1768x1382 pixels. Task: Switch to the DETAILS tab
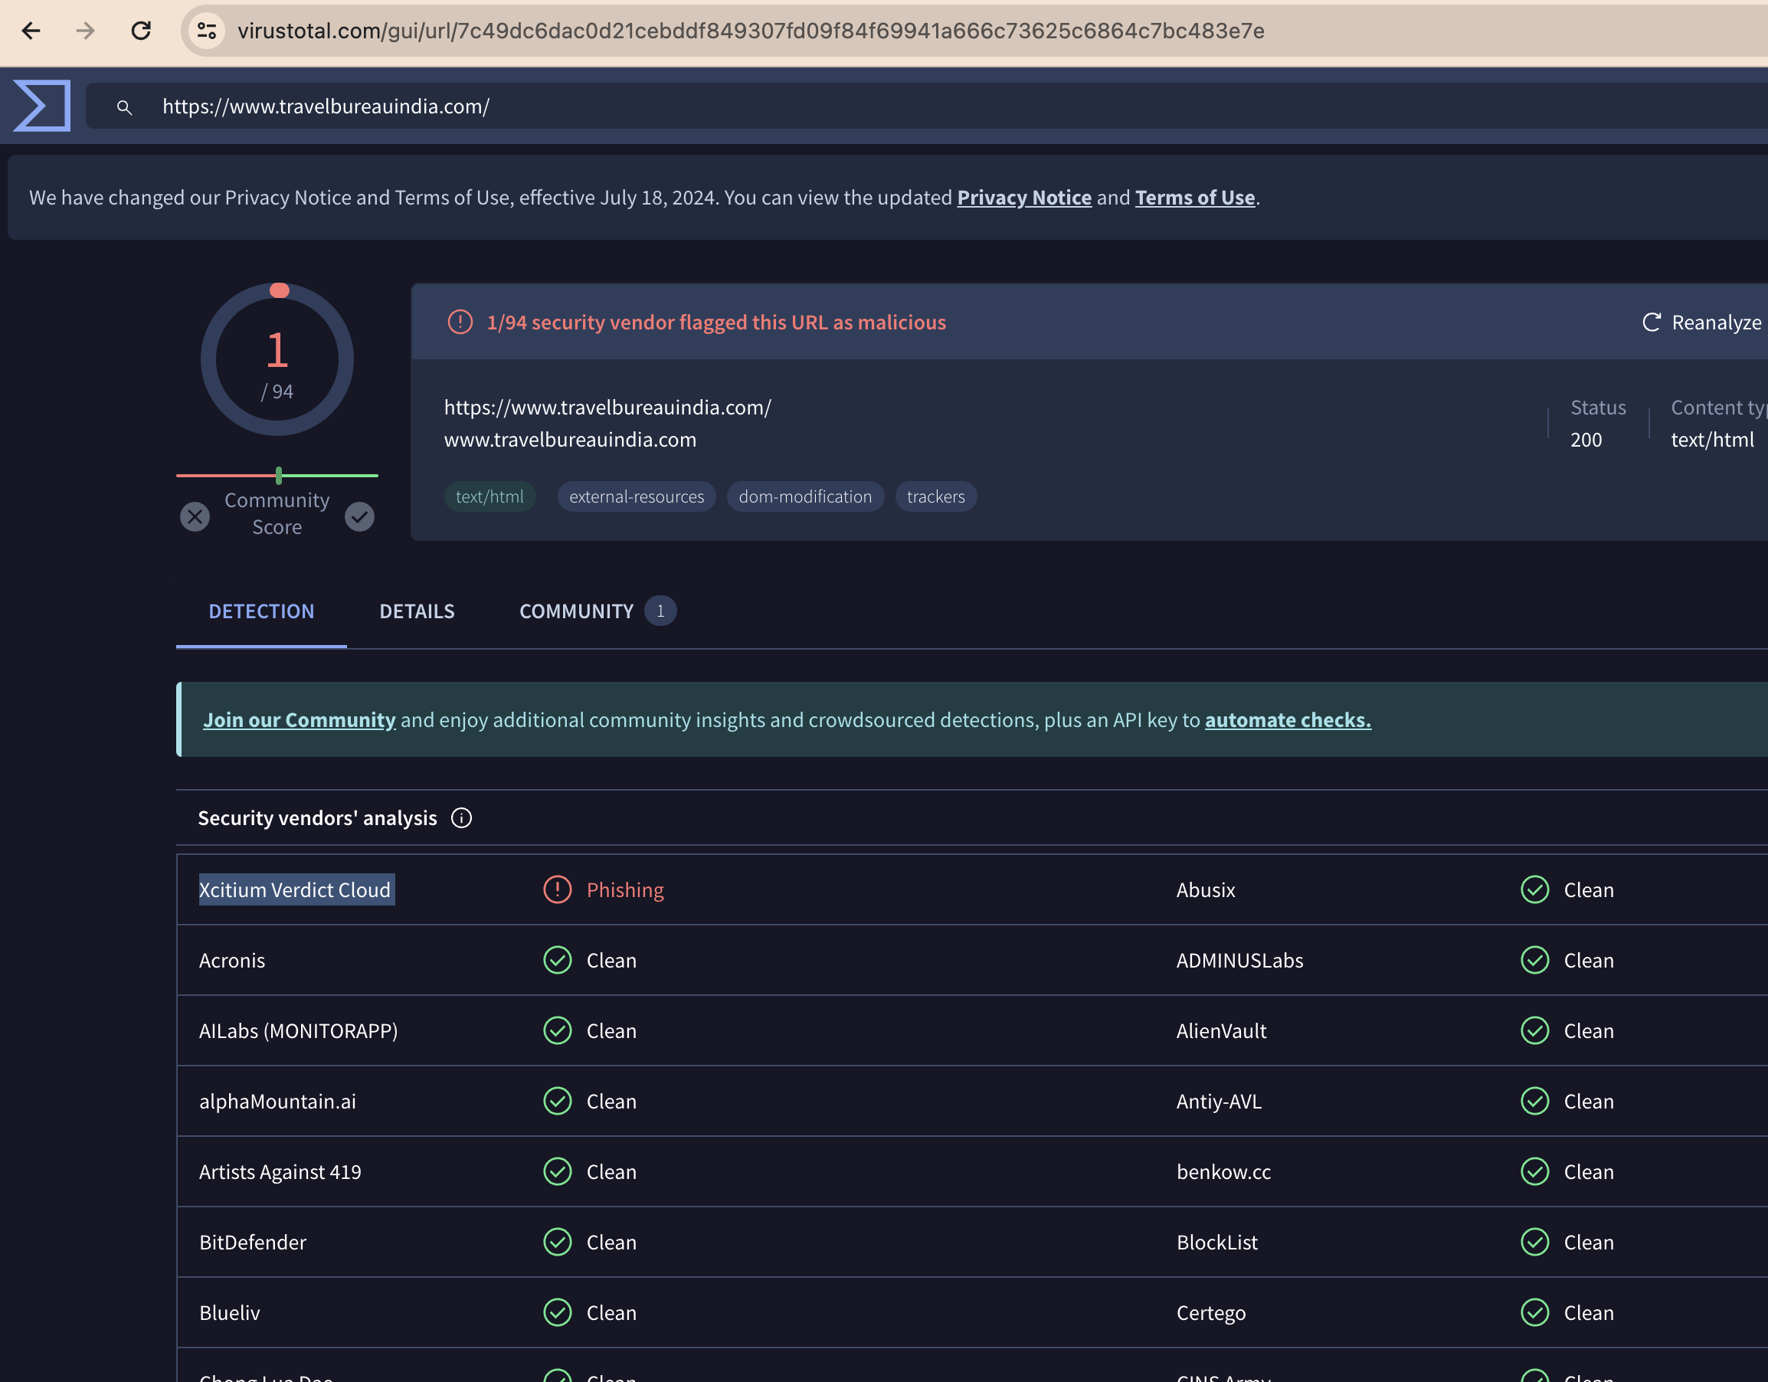coord(417,611)
